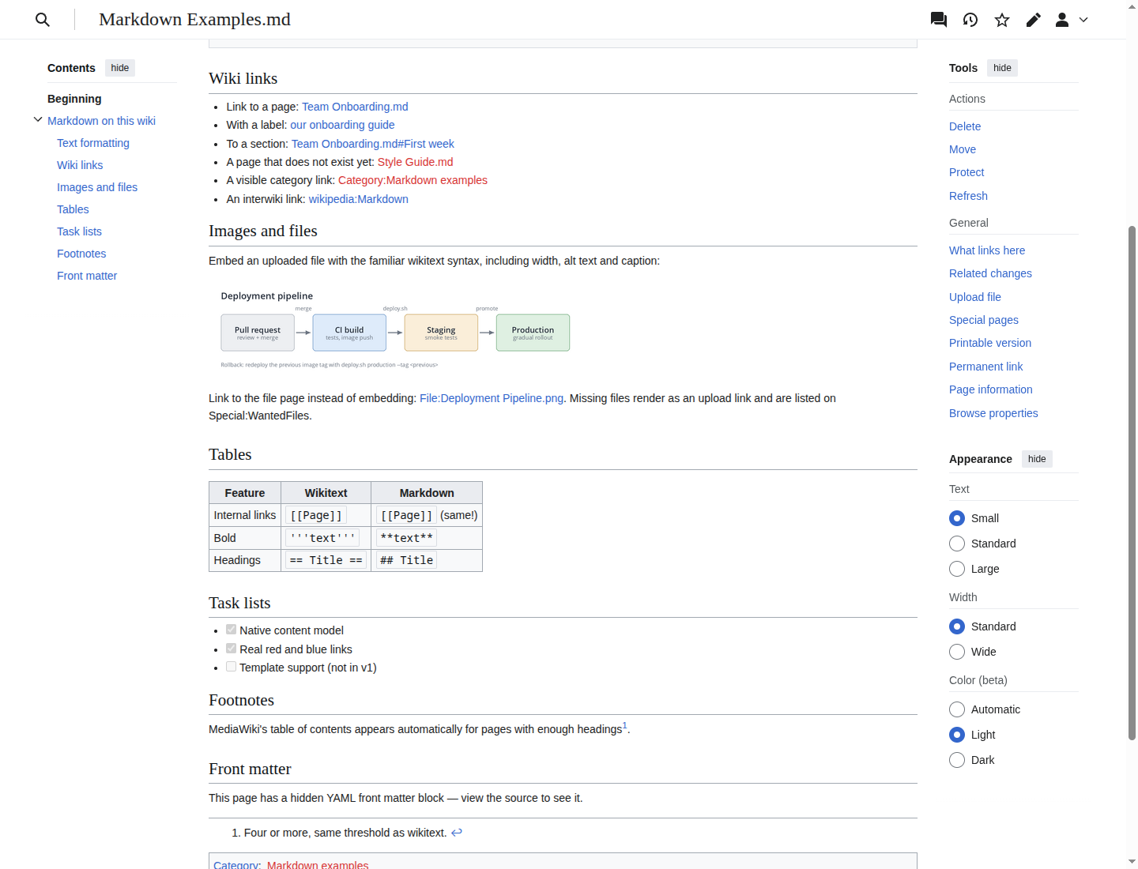This screenshot has width=1138, height=869.
Task: Open Team Onboarding.md#First week section link
Action: coord(373,144)
